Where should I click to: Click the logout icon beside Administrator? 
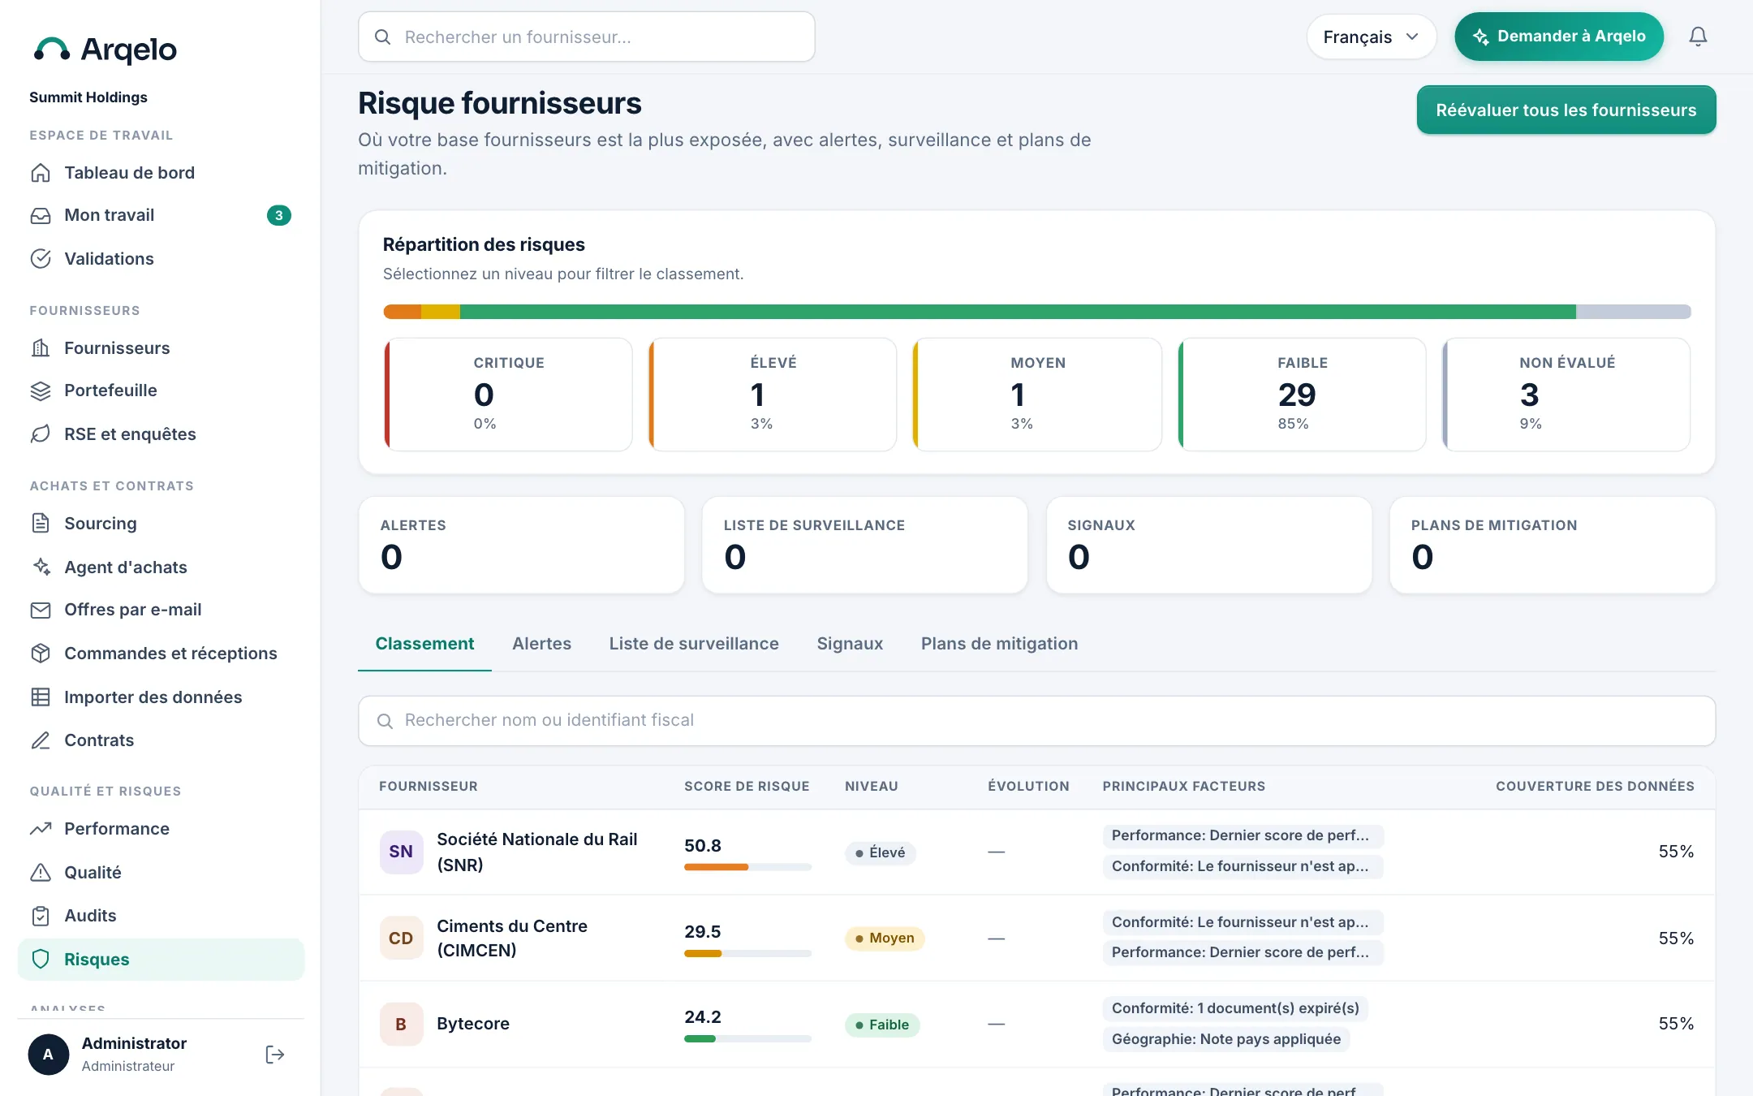click(x=275, y=1055)
